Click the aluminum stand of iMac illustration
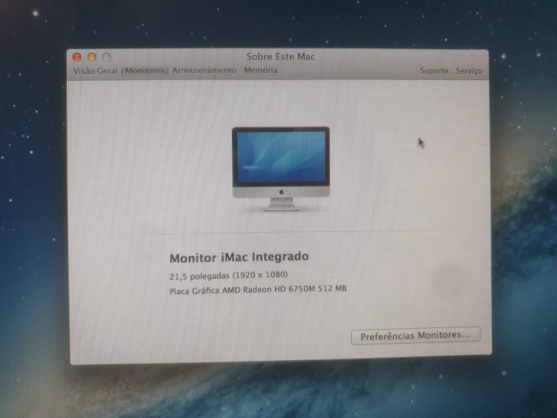 tap(281, 203)
